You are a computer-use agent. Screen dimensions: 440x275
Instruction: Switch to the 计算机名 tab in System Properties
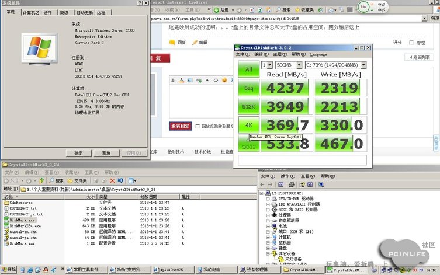pyautogui.click(x=31, y=12)
